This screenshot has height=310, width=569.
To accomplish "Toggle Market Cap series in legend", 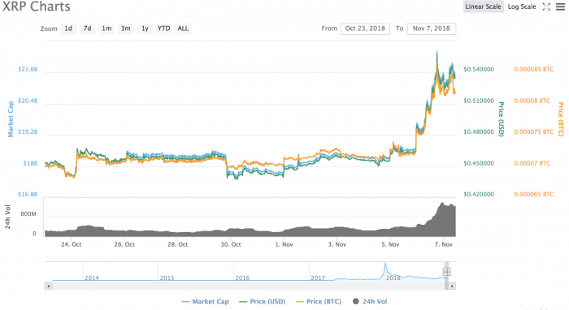I will click(x=205, y=301).
